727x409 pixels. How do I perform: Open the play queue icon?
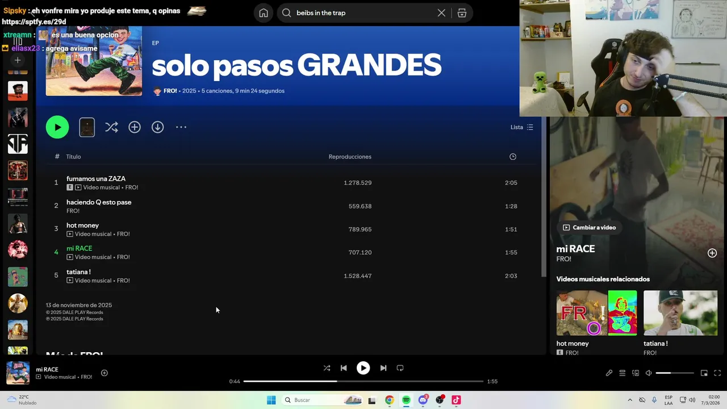(622, 373)
